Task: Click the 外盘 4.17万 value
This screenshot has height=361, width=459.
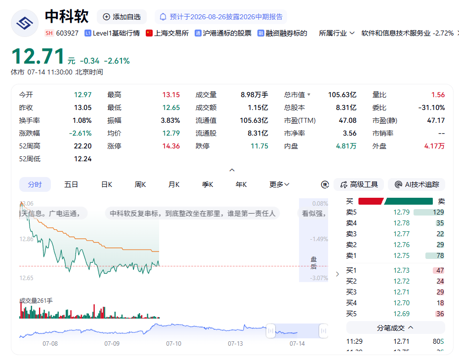Action: pyautogui.click(x=434, y=146)
